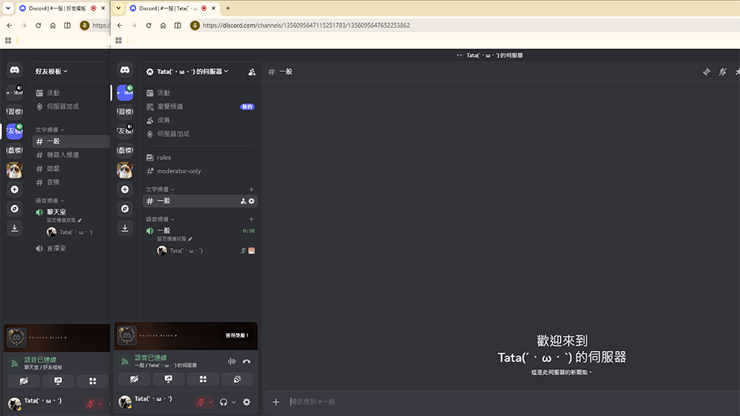Share screen button in left window voice panel
The image size is (740, 416).
pos(58,381)
